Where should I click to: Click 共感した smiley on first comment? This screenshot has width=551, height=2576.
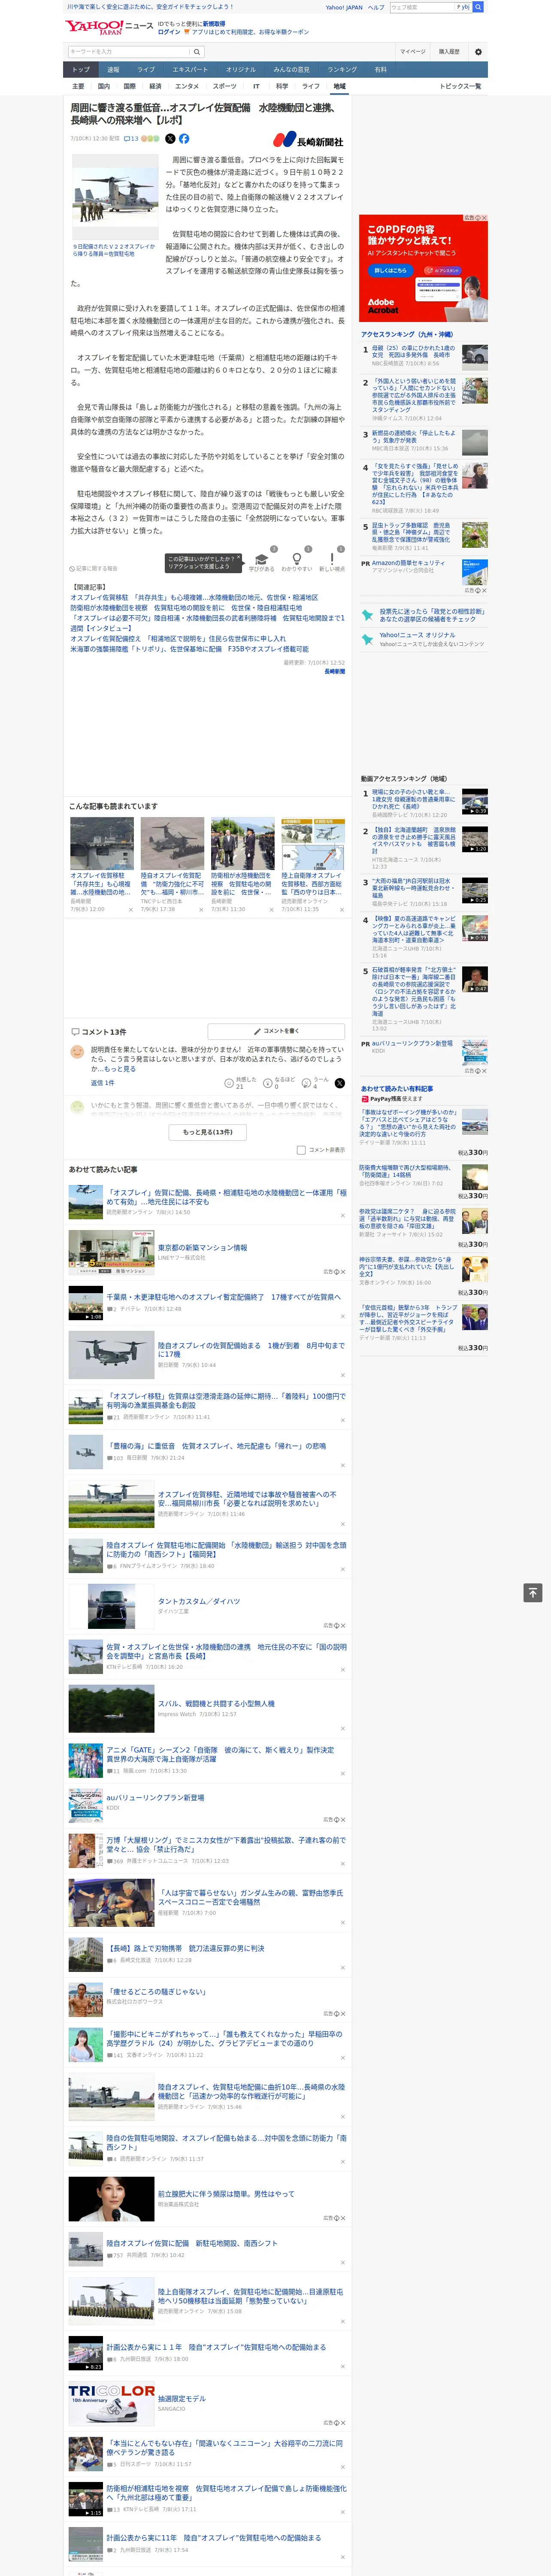(x=229, y=1083)
